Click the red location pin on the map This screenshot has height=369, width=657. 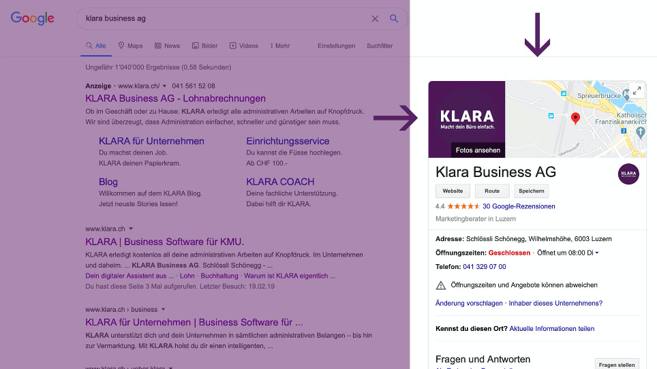(x=576, y=118)
